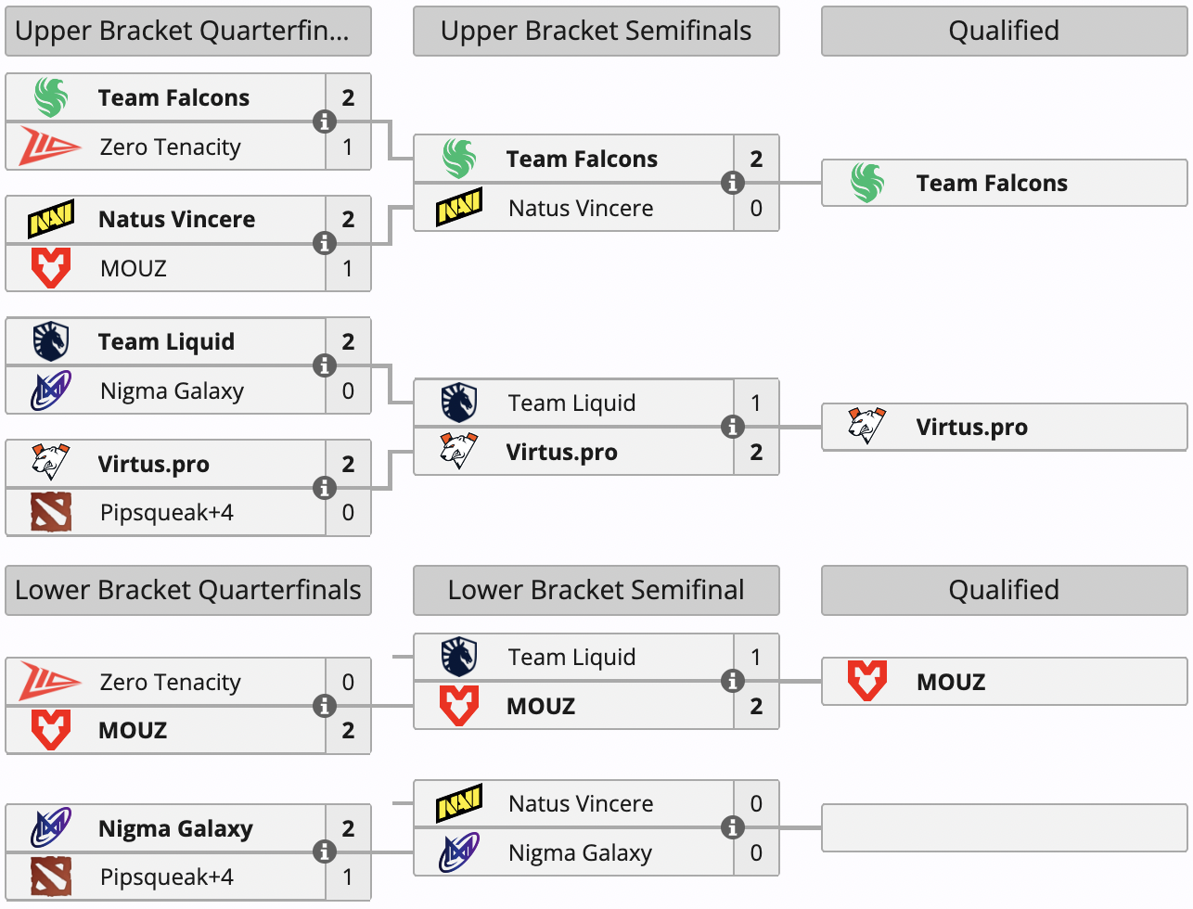Click info icon for Zero Tenacity vs MOUZ
This screenshot has height=909, width=1193.
[324, 706]
